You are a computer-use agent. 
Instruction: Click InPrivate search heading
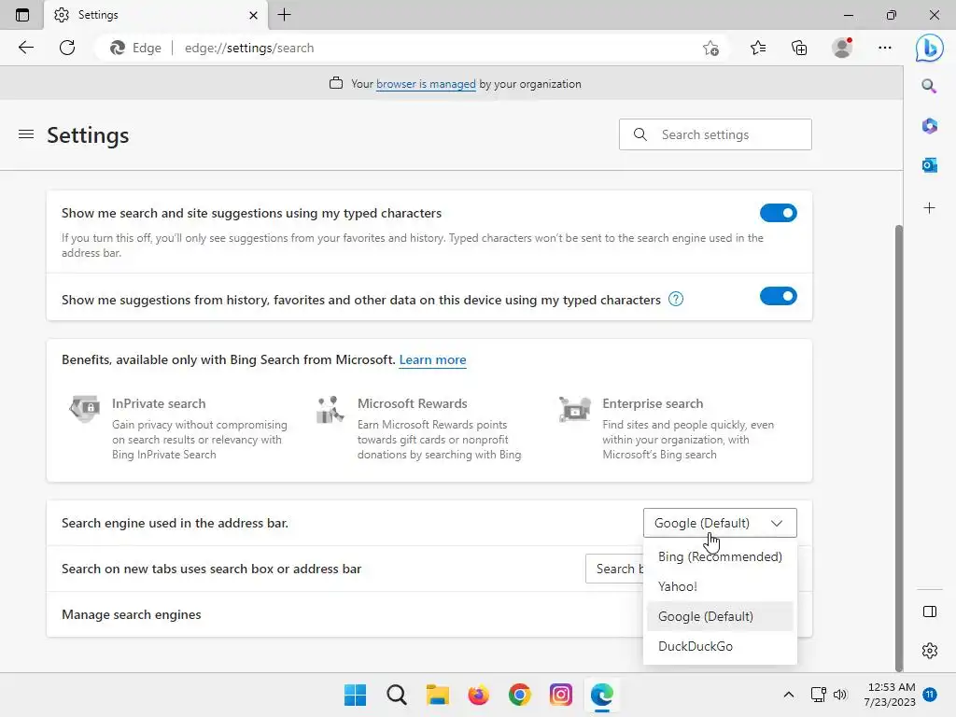(x=159, y=403)
